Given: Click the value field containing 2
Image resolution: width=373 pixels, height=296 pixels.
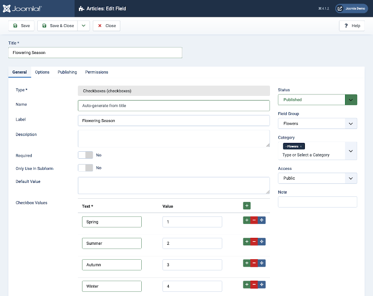Looking at the screenshot, I should tap(192, 243).
